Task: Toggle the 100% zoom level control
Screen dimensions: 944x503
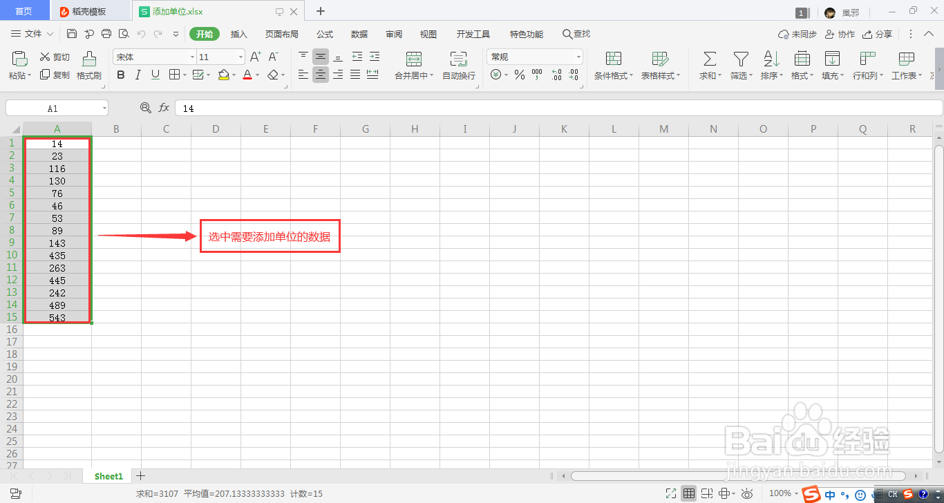Action: pyautogui.click(x=782, y=493)
